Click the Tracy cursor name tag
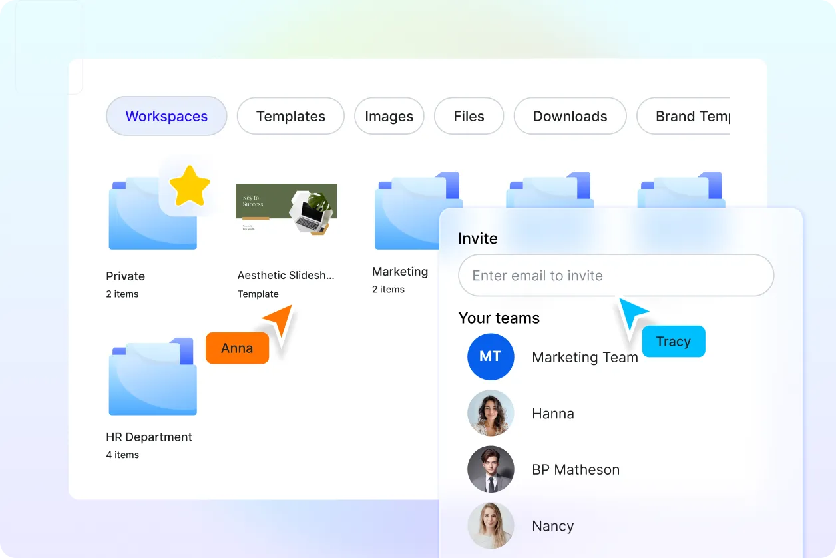 [674, 341]
